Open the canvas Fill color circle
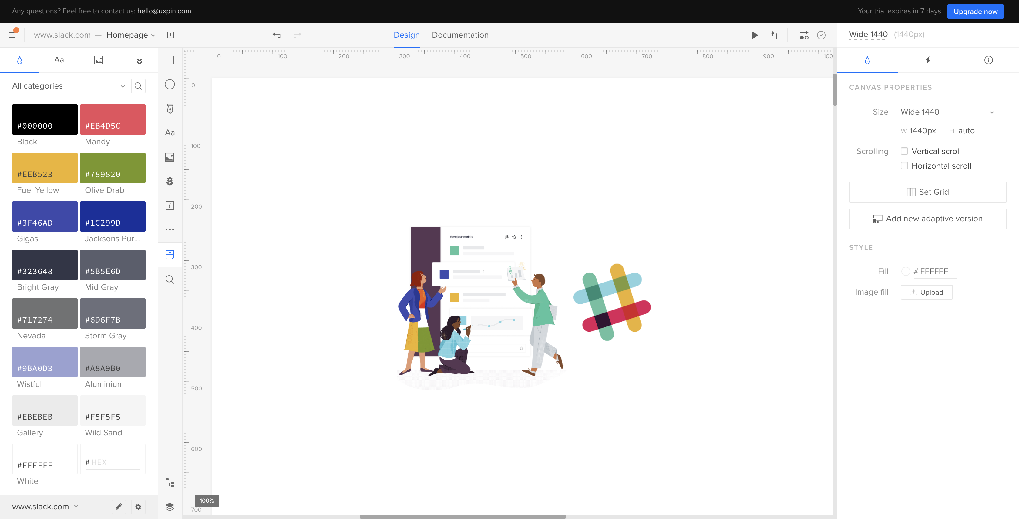Viewport: 1019px width, 519px height. pyautogui.click(x=906, y=271)
